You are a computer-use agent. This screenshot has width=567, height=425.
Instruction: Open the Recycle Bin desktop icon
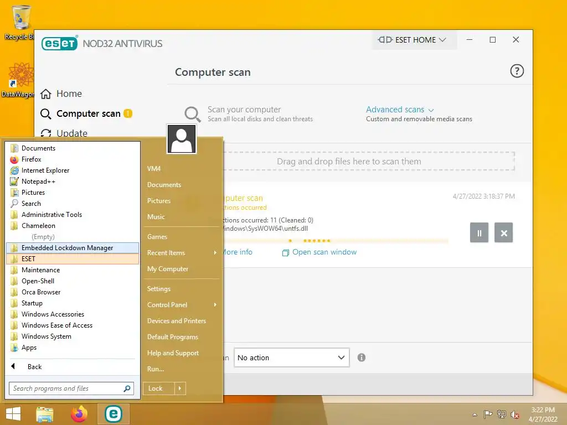[20, 22]
